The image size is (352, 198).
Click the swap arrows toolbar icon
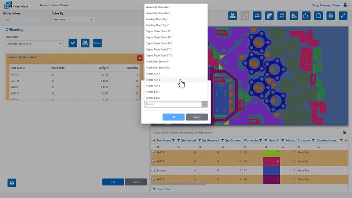pyautogui.click(x=257, y=16)
